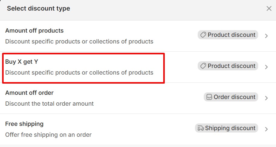This screenshot has height=147, width=276.
Task: Open the chevron arrow for Free shipping
Action: point(266,129)
